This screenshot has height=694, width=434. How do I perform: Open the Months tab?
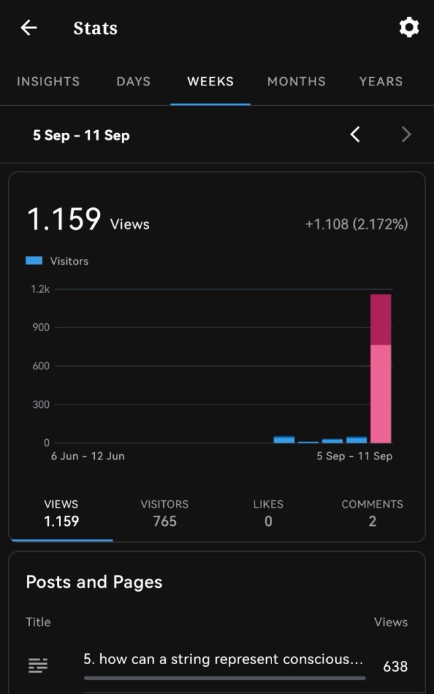[297, 81]
